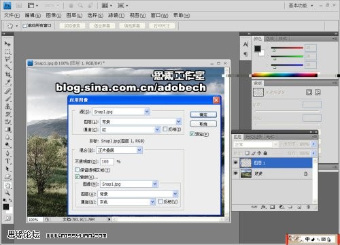Image resolution: width=340 pixels, height=245 pixels.
Task: Open the source Layer dropdown
Action: pos(141,122)
